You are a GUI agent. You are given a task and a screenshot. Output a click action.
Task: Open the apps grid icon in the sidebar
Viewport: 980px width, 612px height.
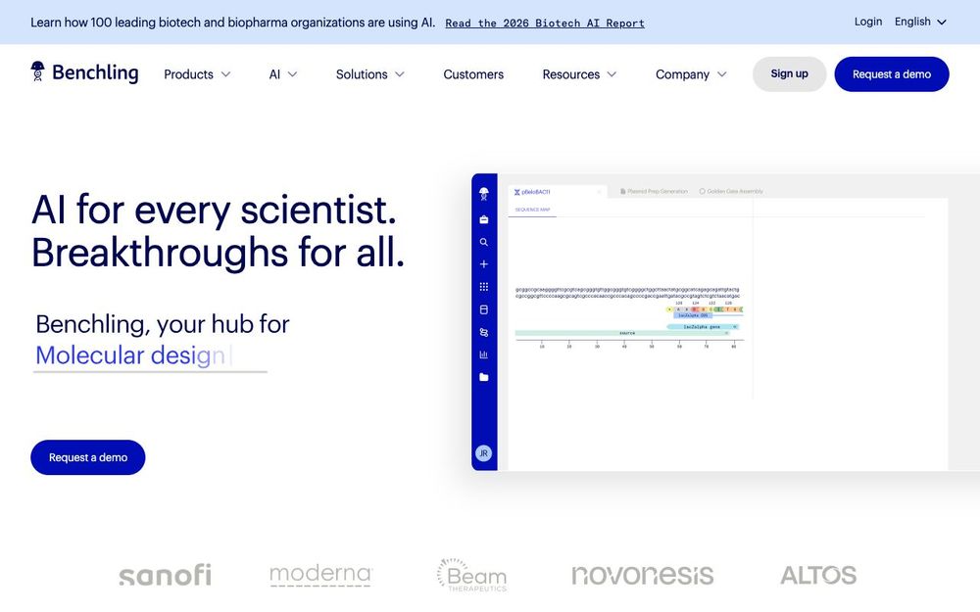(483, 286)
